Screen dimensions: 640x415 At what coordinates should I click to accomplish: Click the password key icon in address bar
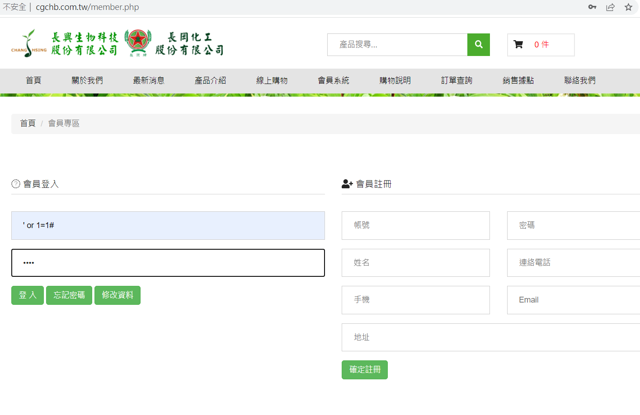(592, 7)
